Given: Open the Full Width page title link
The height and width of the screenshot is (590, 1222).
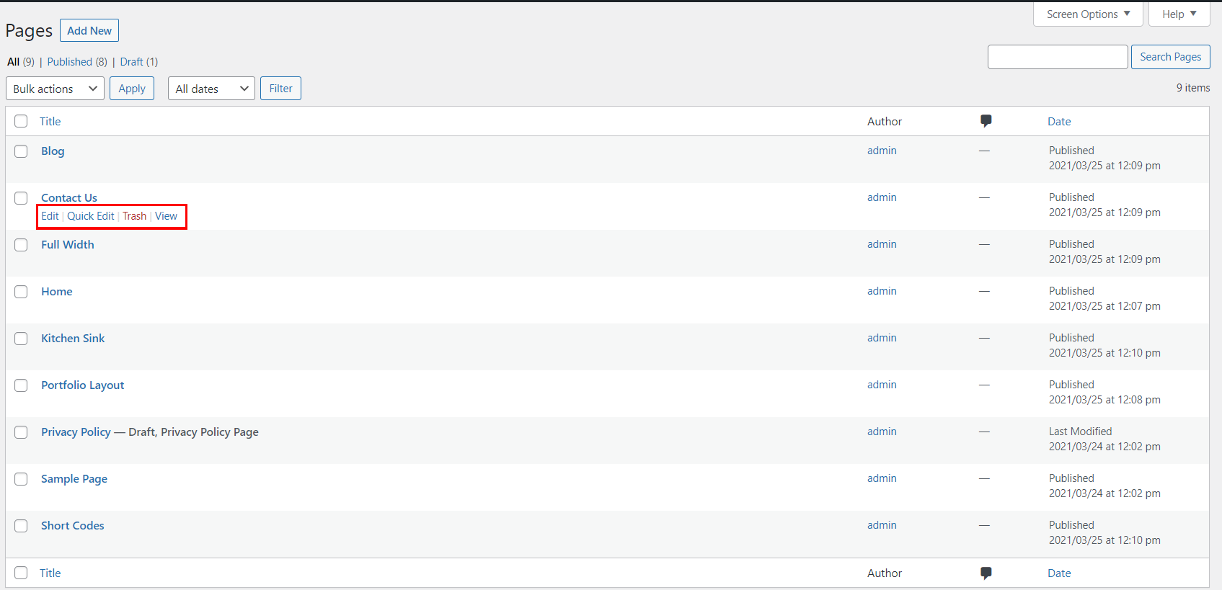Looking at the screenshot, I should tap(68, 245).
